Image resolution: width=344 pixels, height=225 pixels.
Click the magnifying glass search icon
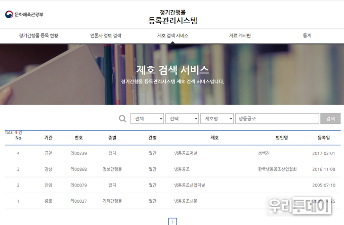point(122,119)
